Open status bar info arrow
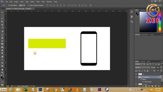163x92 pixels. tap(34, 86)
